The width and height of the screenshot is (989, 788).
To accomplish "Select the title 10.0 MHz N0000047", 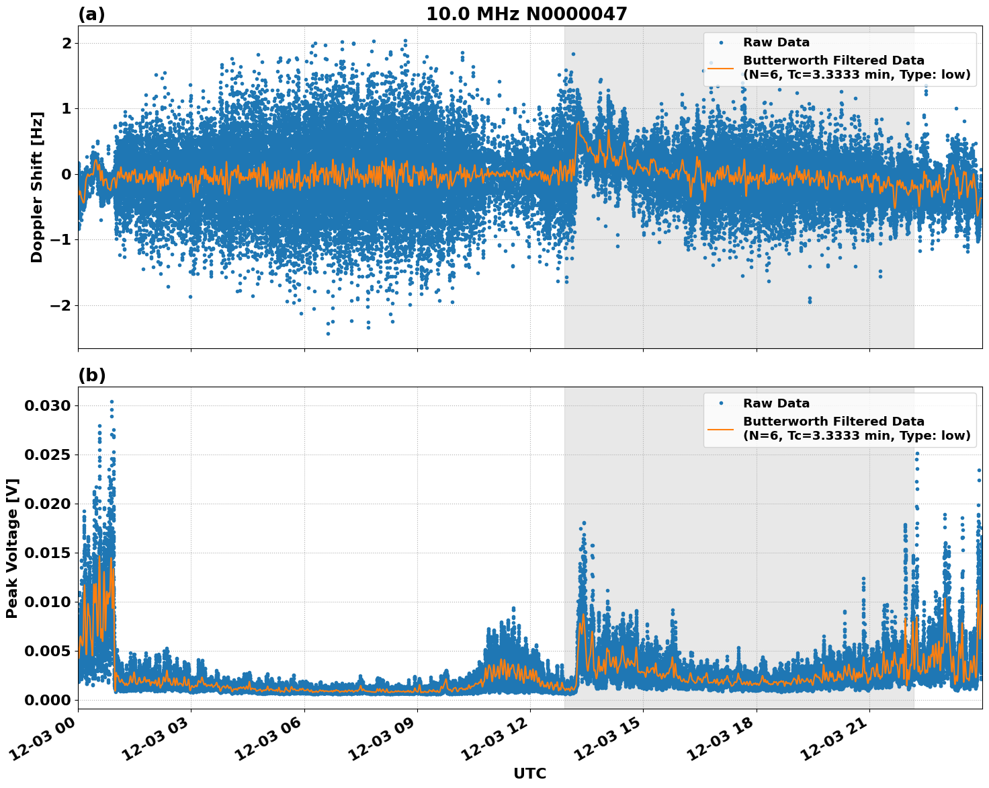I will [527, 12].
